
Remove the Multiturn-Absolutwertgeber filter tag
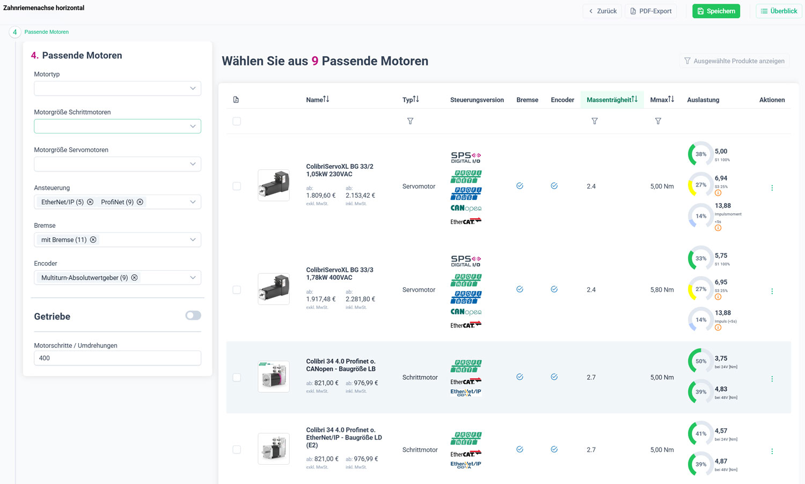point(135,277)
